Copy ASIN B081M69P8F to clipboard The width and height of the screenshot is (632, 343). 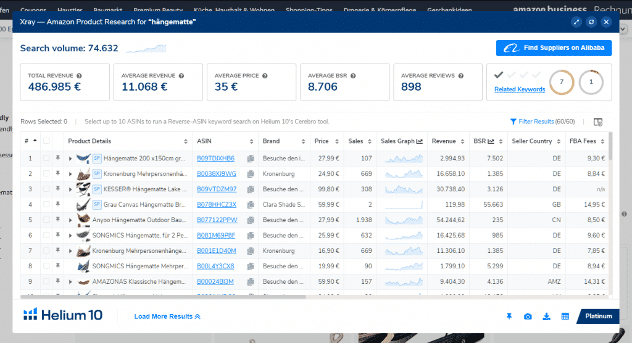(x=251, y=236)
